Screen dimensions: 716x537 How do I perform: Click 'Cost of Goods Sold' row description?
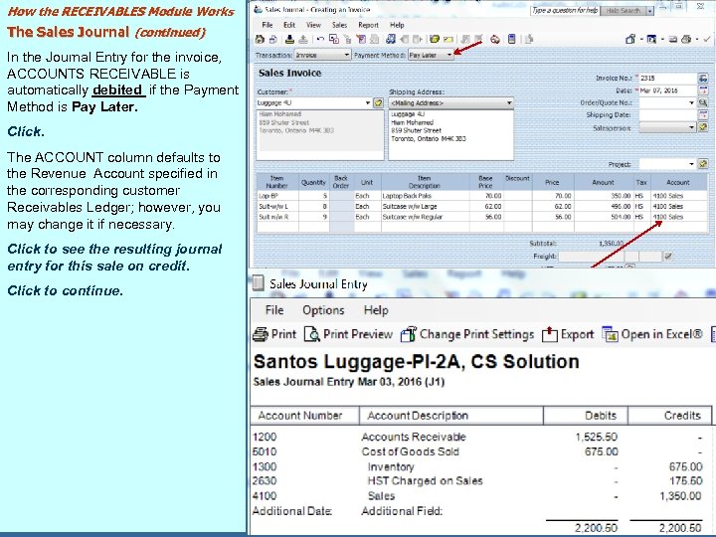(410, 451)
